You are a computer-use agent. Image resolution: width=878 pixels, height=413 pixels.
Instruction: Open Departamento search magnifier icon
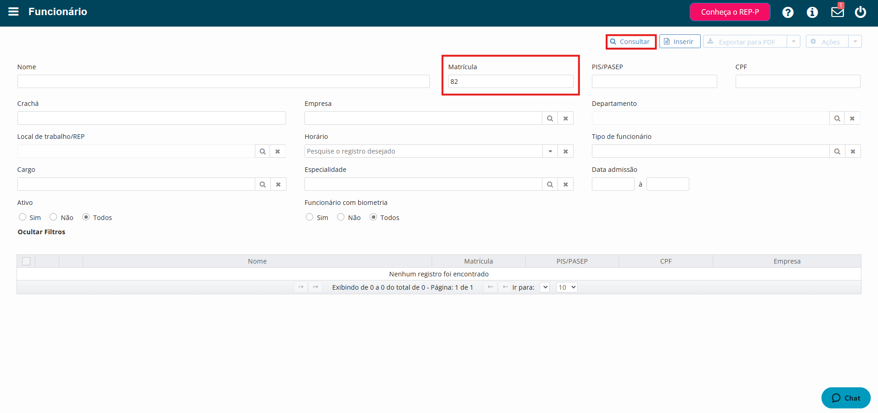(x=837, y=118)
